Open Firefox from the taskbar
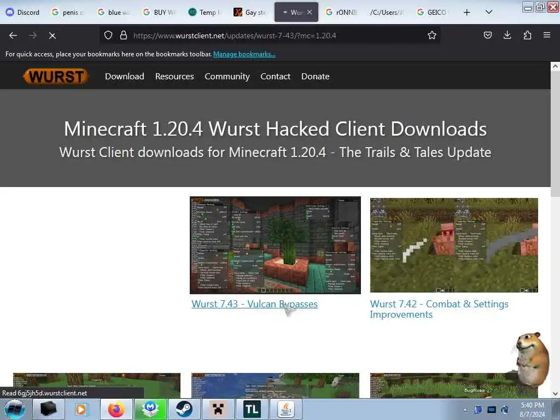The width and height of the screenshot is (560, 420). pos(116,409)
